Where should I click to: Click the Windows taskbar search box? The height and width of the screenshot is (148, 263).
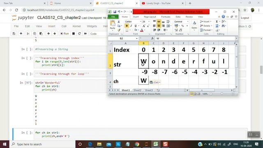pyautogui.click(x=42, y=144)
